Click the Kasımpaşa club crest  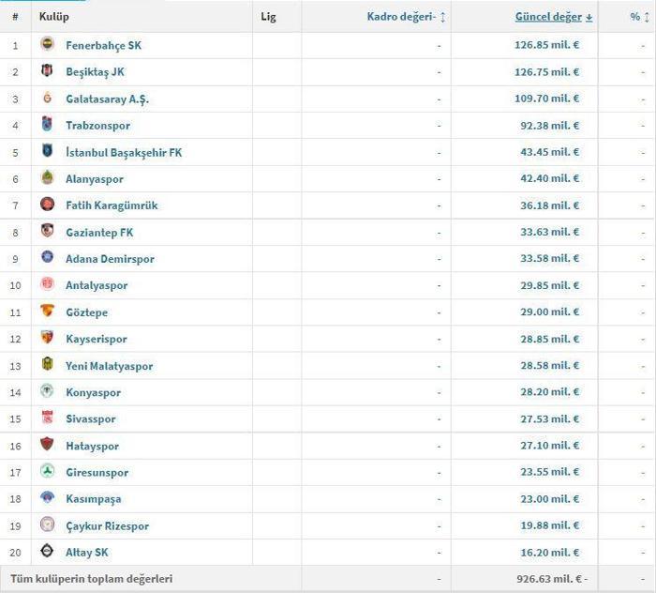pos(47,497)
